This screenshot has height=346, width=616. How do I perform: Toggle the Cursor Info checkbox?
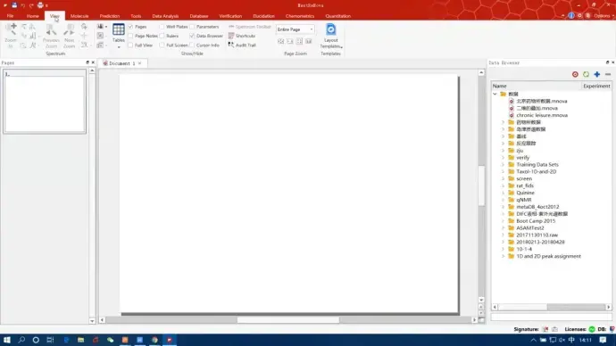(x=192, y=45)
